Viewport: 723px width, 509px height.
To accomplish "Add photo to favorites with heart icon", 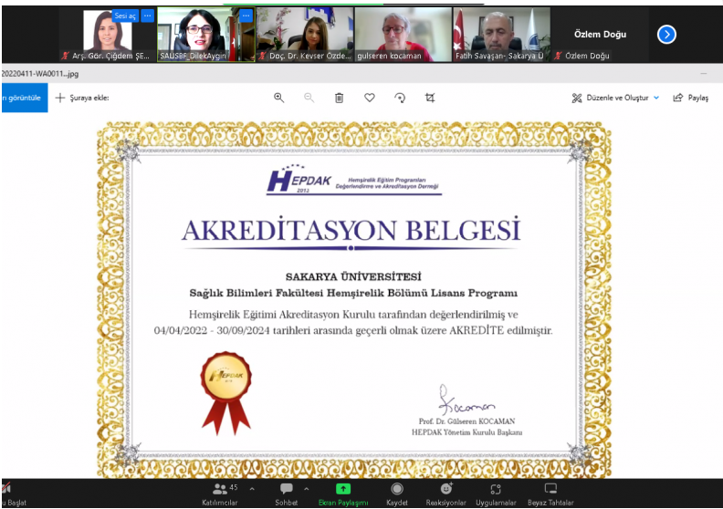I will click(370, 98).
